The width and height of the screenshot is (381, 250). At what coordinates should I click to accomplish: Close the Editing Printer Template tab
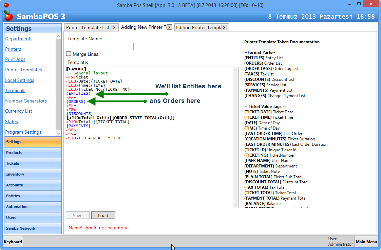224,27
